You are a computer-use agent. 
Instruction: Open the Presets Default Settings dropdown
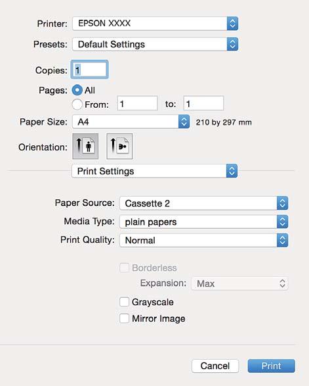coord(155,44)
